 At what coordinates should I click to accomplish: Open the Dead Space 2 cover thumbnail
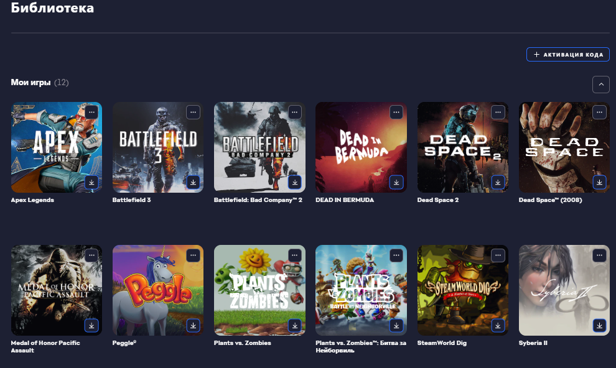point(463,147)
